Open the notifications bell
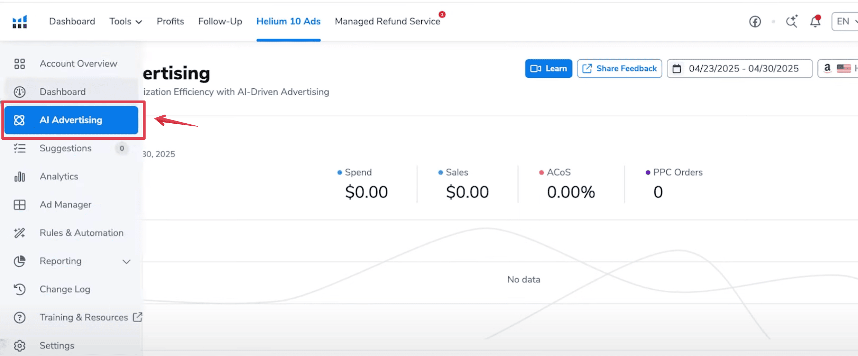 (x=815, y=21)
